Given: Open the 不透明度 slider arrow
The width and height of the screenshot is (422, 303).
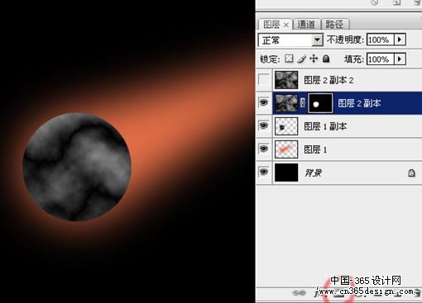Looking at the screenshot, I should (x=400, y=40).
